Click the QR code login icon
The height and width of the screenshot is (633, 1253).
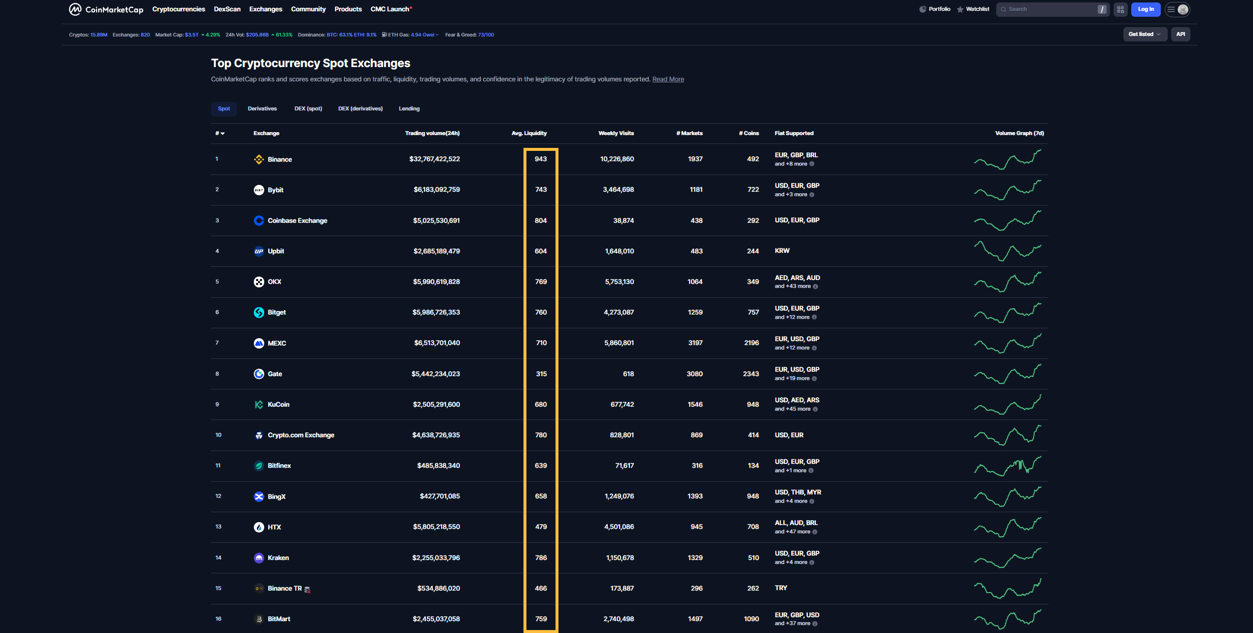(1119, 9)
